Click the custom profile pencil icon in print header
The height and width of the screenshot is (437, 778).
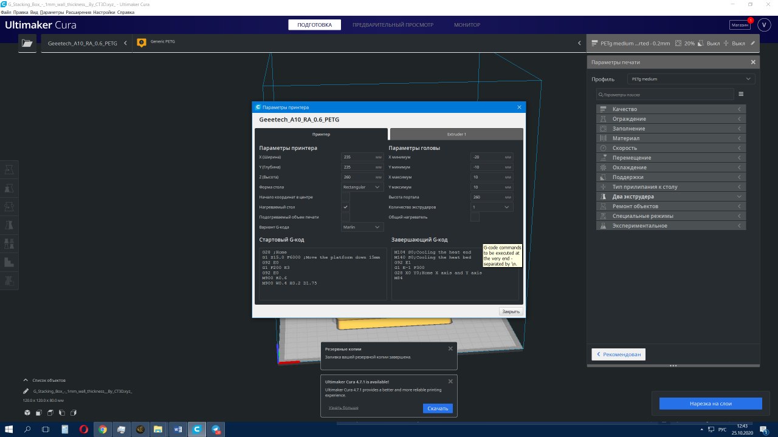pyautogui.click(x=752, y=43)
